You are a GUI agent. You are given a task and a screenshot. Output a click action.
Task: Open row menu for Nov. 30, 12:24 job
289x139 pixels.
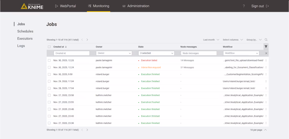[266, 67]
